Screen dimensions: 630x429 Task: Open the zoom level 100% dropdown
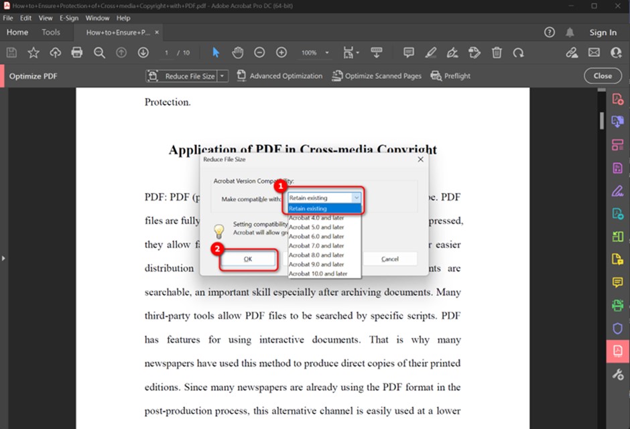(x=314, y=52)
